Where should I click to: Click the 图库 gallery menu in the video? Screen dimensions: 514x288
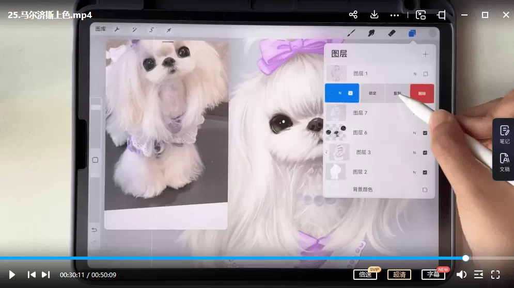coord(101,29)
